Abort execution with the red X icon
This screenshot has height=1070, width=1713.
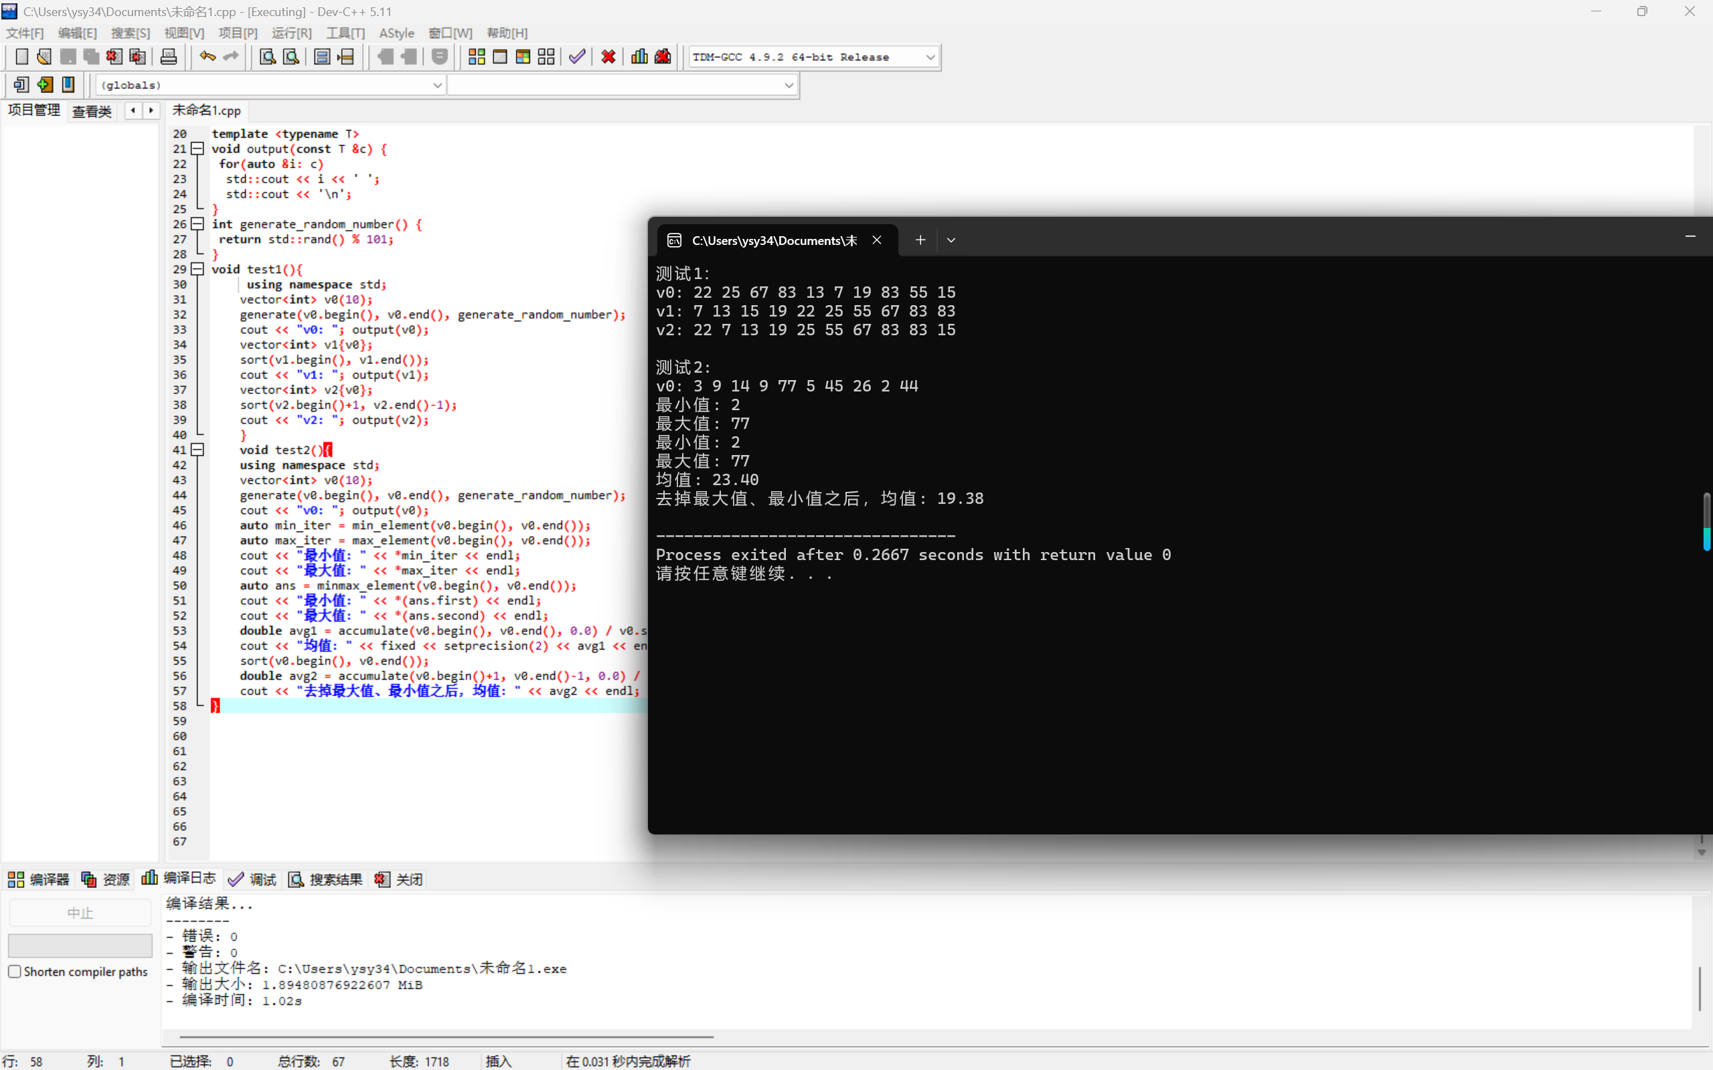(607, 57)
